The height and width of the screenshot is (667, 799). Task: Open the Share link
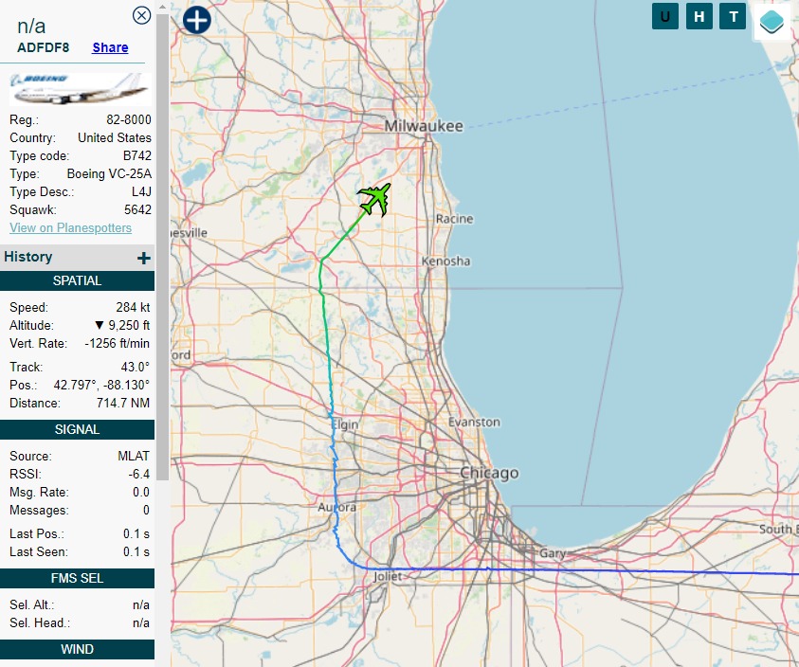(110, 47)
